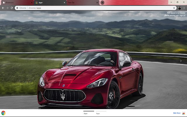Select the first Apps page indicator
The width and height of the screenshot is (187, 117).
click(89, 112)
